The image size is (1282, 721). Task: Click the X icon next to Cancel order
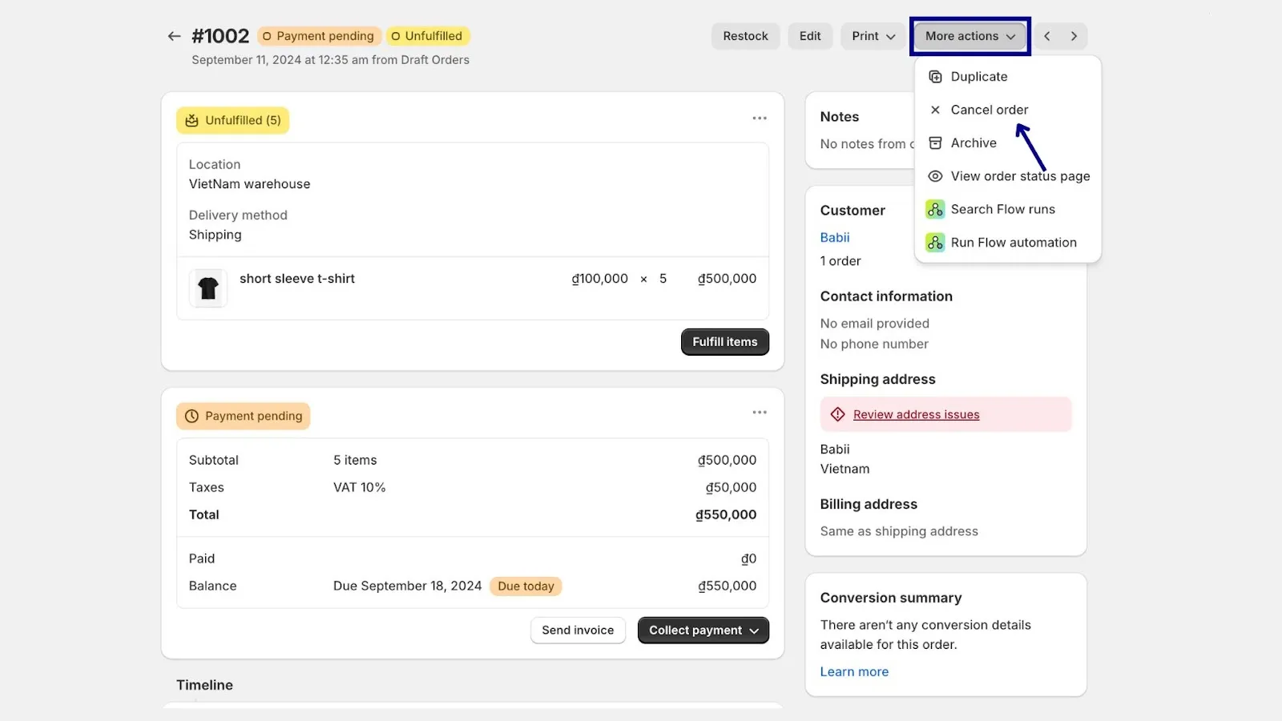click(x=935, y=110)
